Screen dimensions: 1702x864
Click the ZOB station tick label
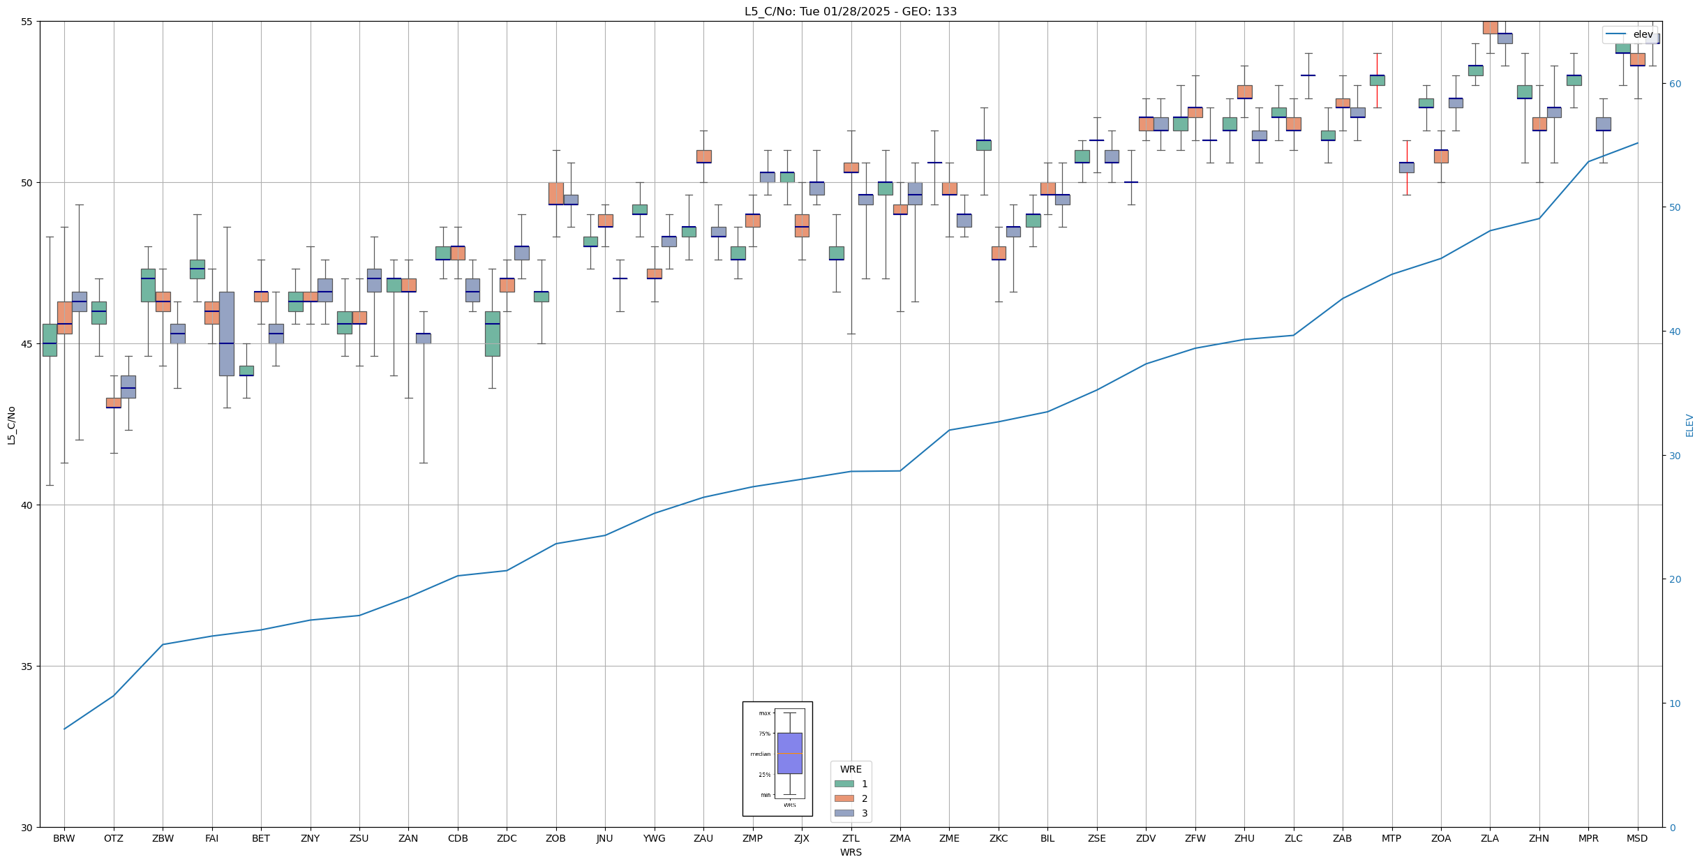point(555,838)
